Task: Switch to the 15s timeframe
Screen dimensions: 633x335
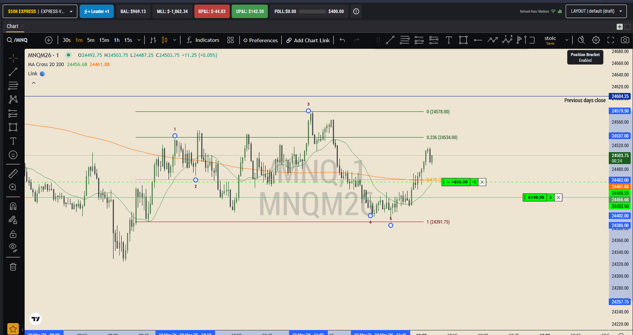Action: click(128, 40)
